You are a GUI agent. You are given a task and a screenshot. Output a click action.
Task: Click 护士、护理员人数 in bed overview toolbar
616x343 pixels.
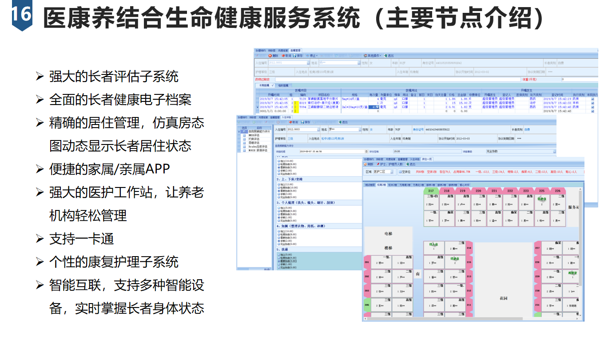coord(389,164)
